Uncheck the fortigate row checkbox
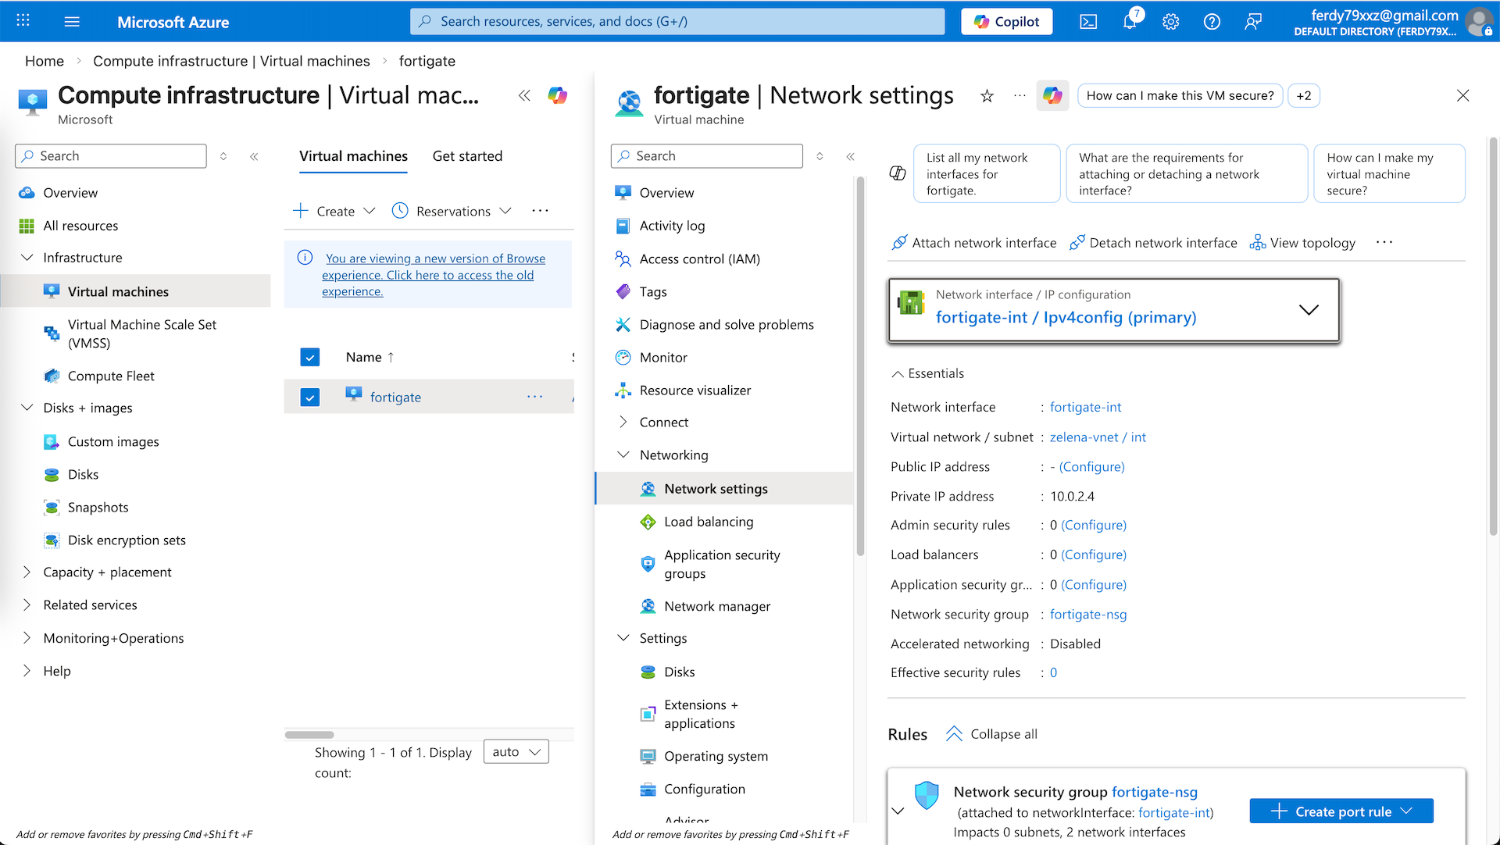 coord(310,398)
